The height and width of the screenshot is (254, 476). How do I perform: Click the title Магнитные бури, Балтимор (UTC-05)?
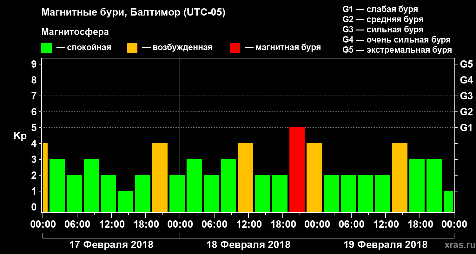133,13
